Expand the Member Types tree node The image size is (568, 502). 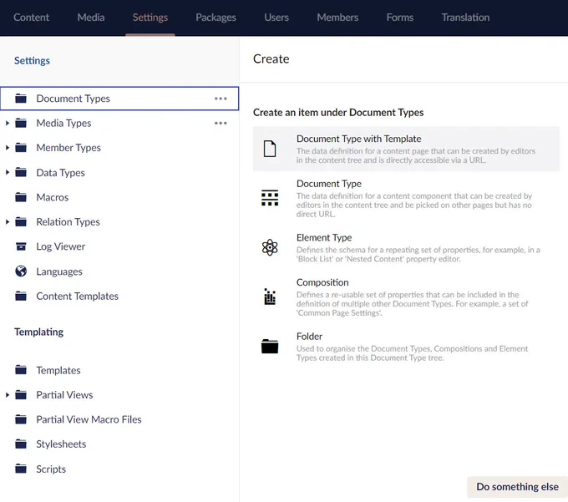8,148
